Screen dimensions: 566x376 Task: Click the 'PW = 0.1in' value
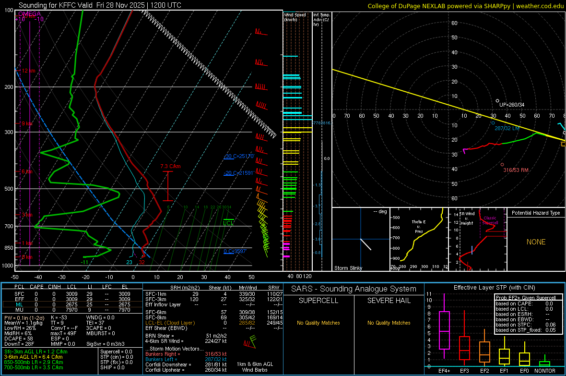(x=24, y=318)
